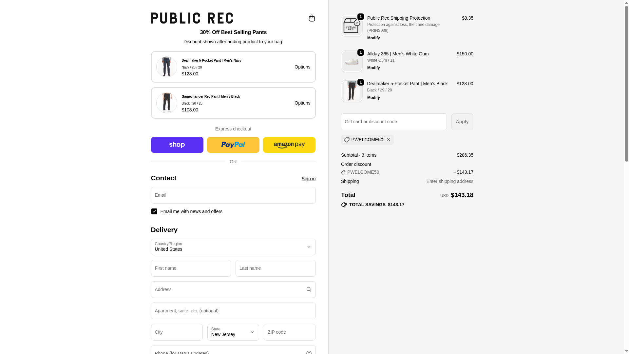Click the Sign in link

(x=308, y=179)
